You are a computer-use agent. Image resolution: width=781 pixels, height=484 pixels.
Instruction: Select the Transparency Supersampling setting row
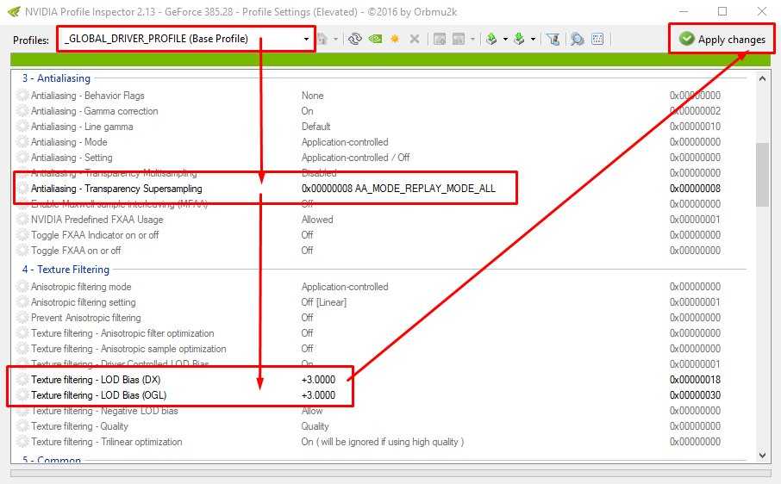pos(116,189)
